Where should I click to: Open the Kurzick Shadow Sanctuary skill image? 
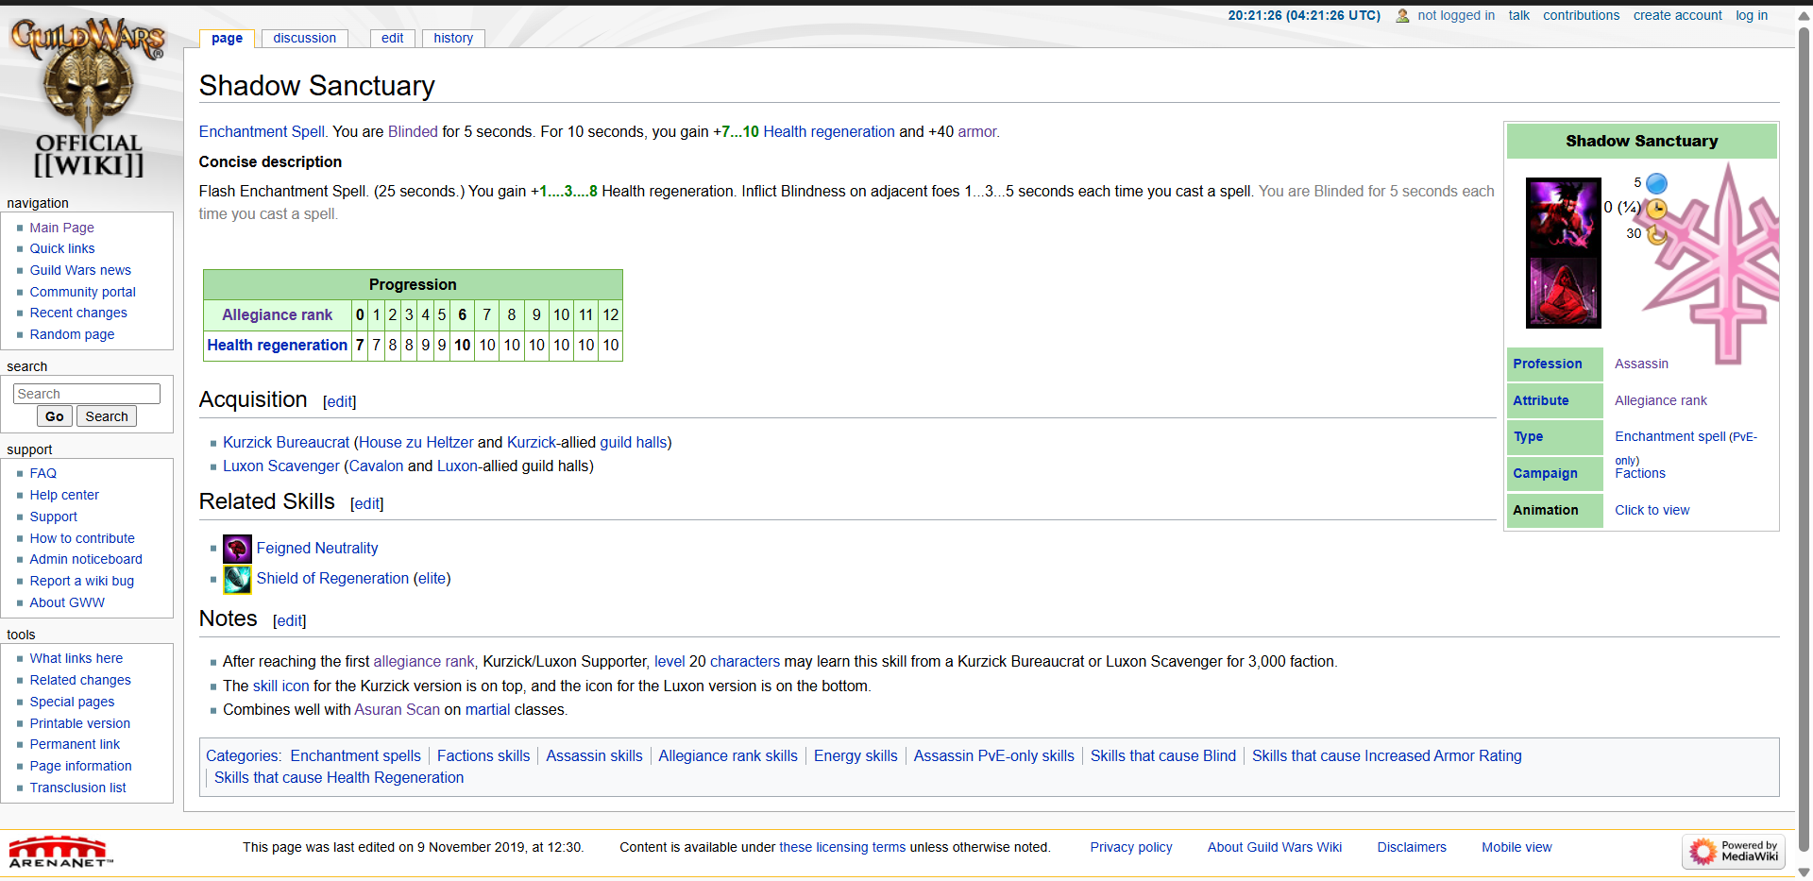coord(1564,215)
